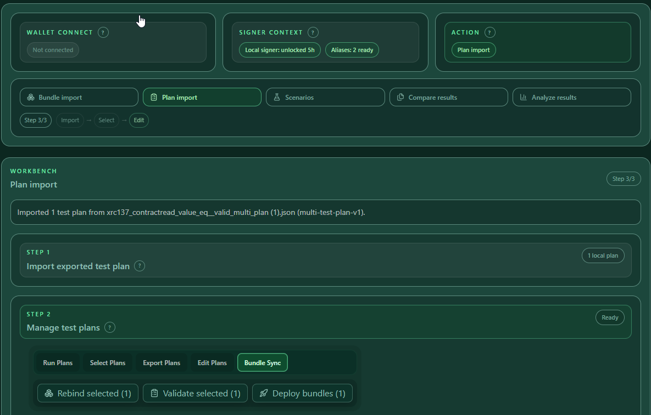Open the Action help icon
Image resolution: width=651 pixels, height=415 pixels.
click(489, 32)
